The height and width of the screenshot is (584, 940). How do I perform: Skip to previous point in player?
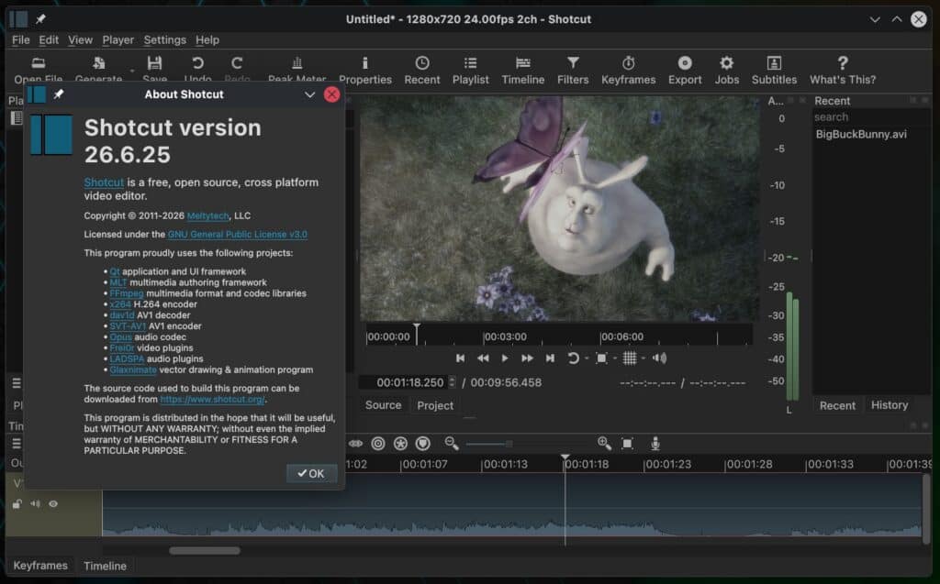461,358
